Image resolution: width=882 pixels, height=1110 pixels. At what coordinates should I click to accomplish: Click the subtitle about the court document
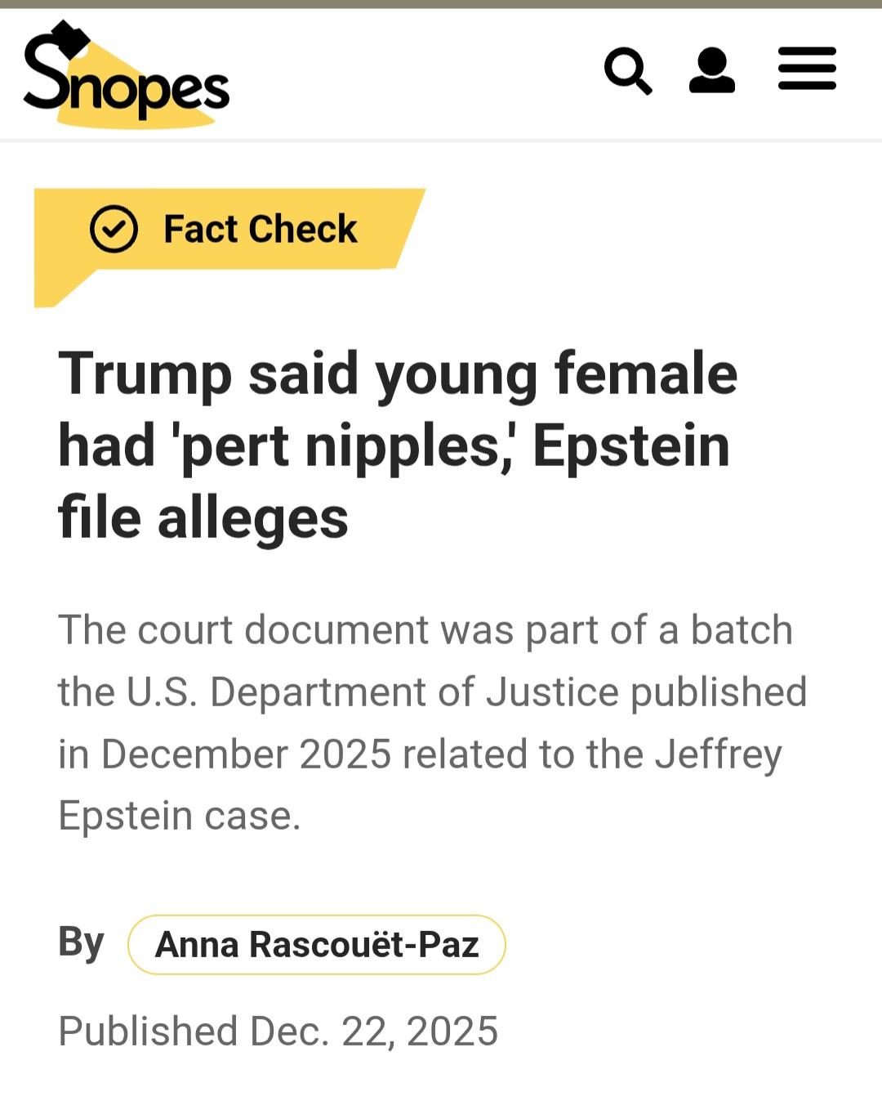[432, 722]
